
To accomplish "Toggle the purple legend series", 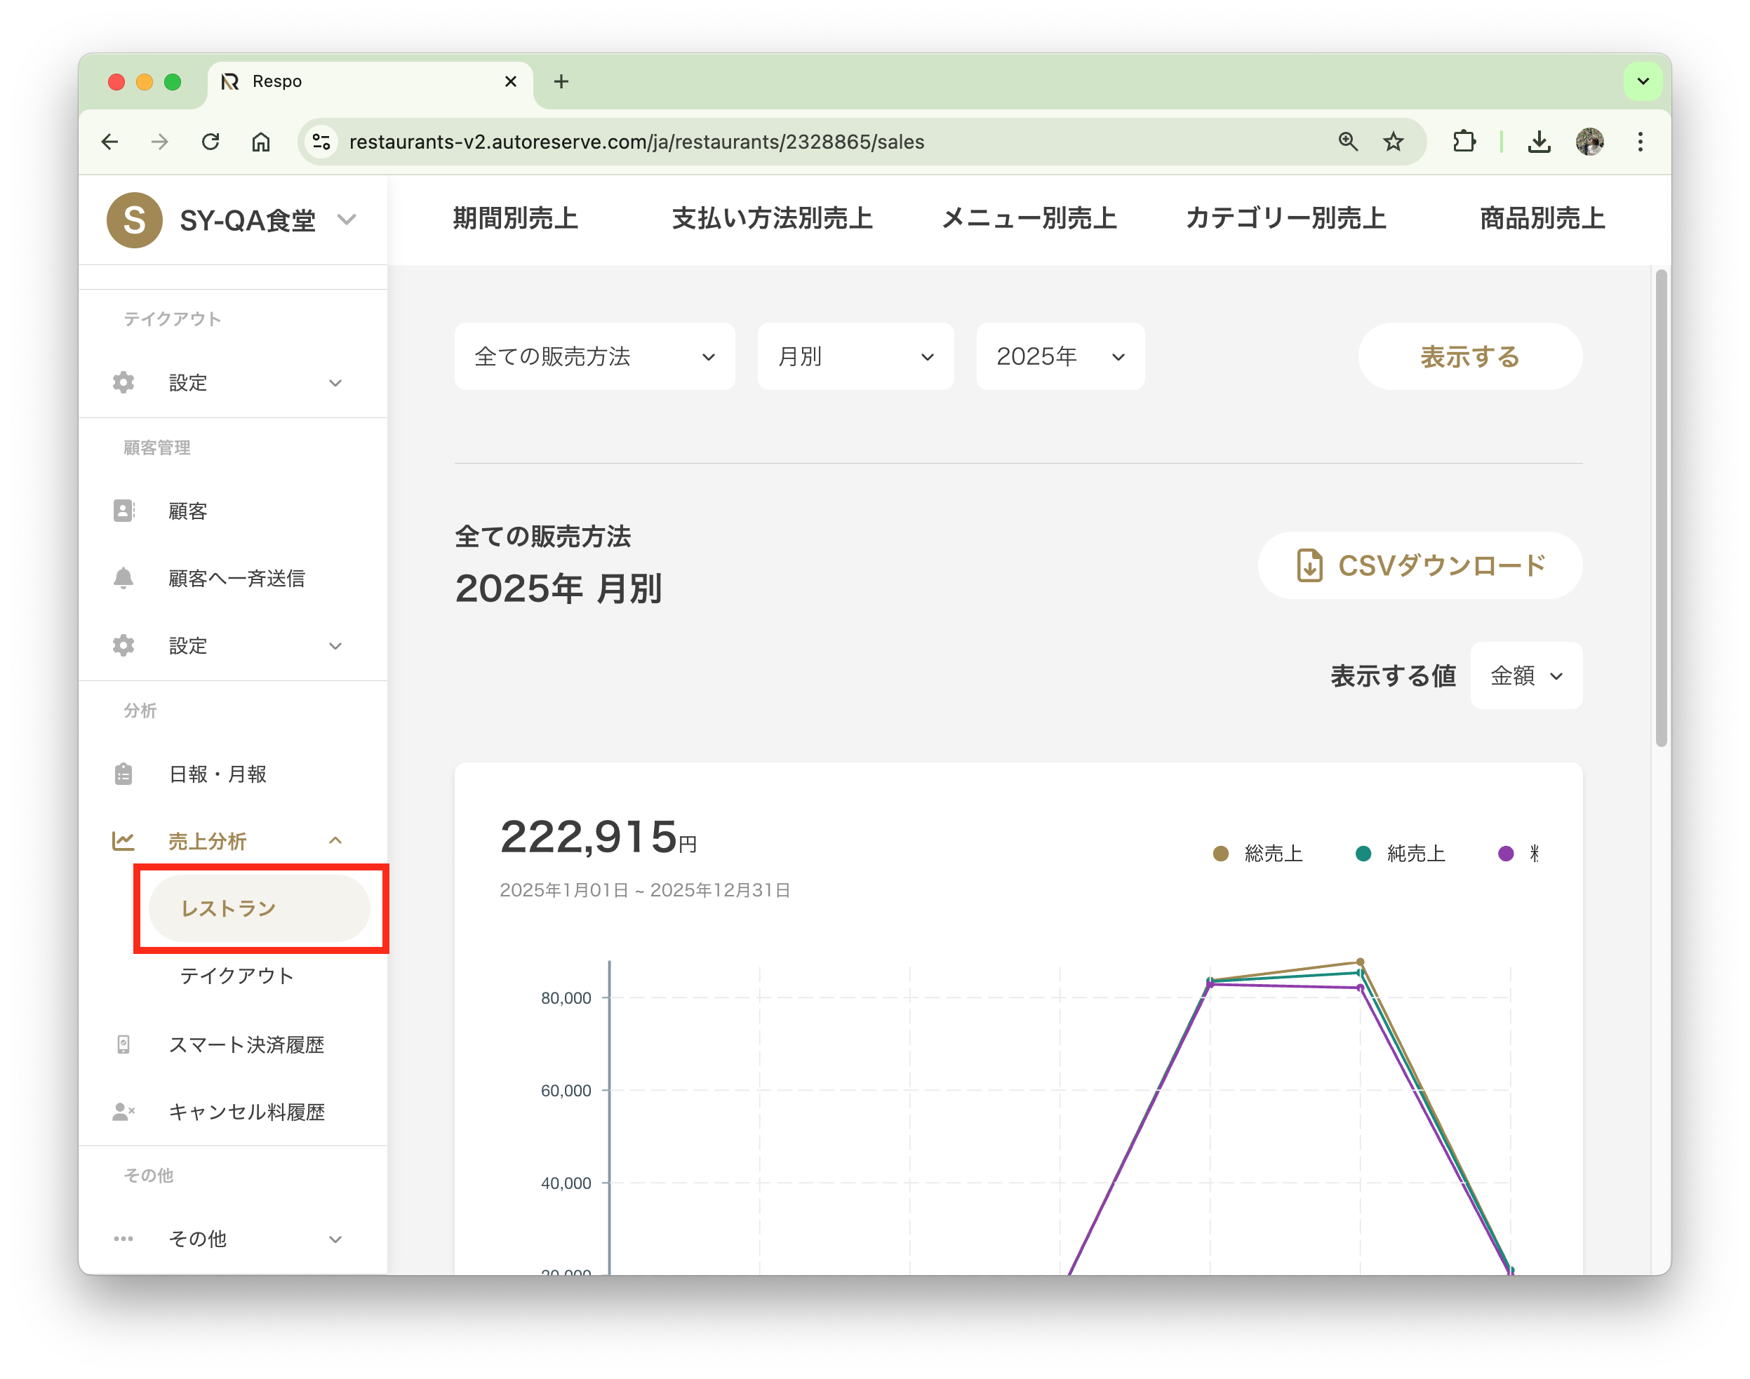I will click(1518, 854).
